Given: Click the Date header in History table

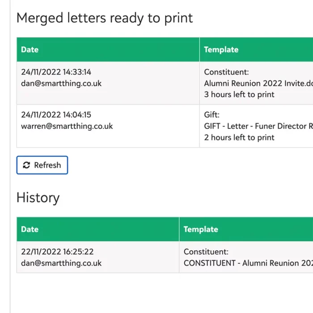Looking at the screenshot, I should coord(30,229).
